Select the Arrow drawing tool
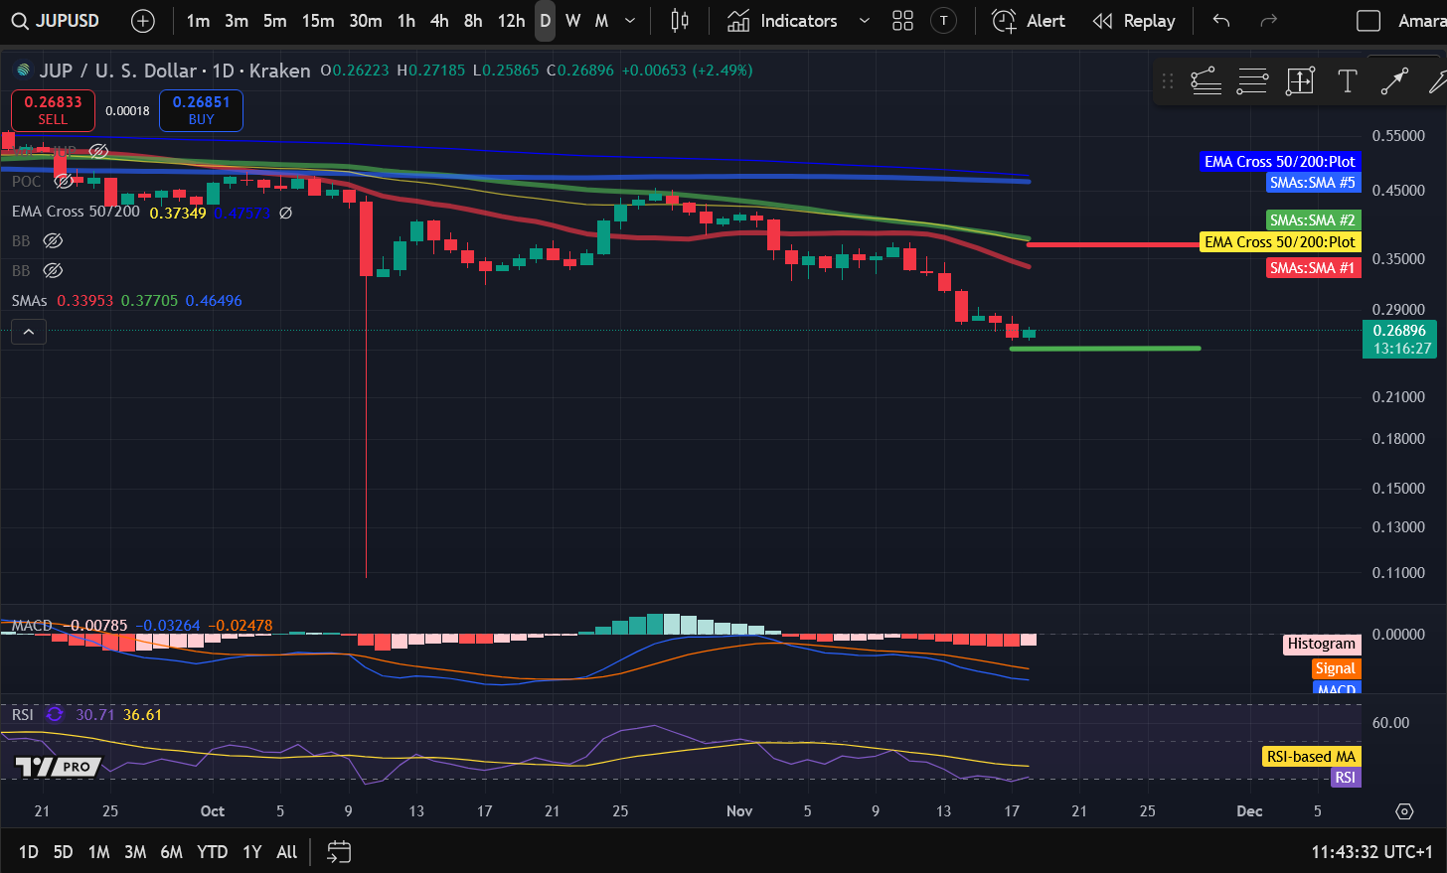The height and width of the screenshot is (873, 1447). (1394, 81)
